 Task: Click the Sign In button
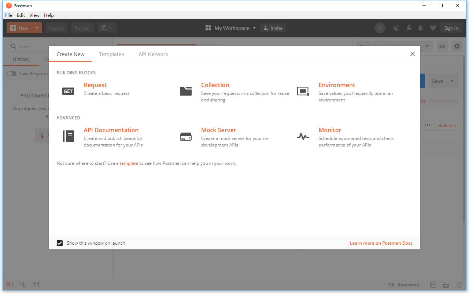click(x=451, y=28)
